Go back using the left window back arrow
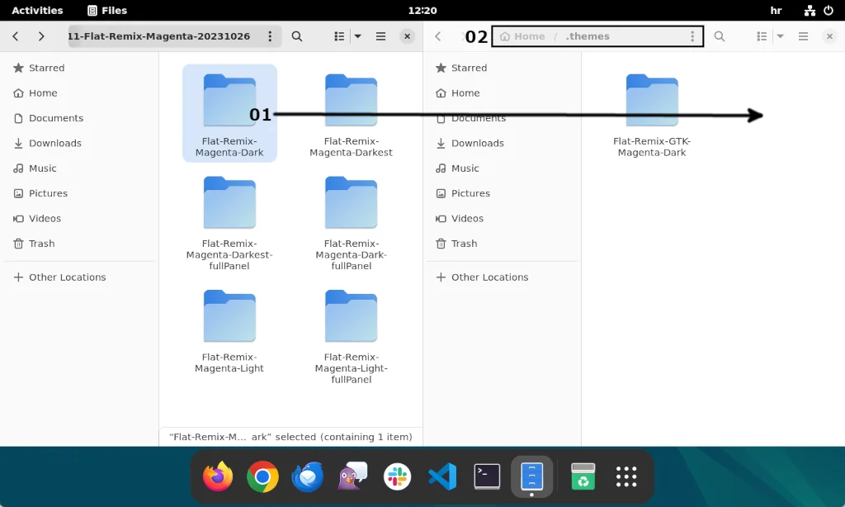 [15, 36]
